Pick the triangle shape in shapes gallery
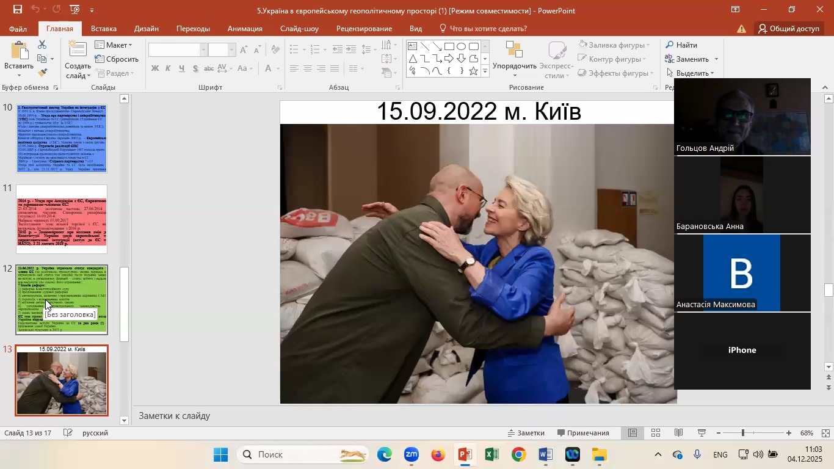 413,59
